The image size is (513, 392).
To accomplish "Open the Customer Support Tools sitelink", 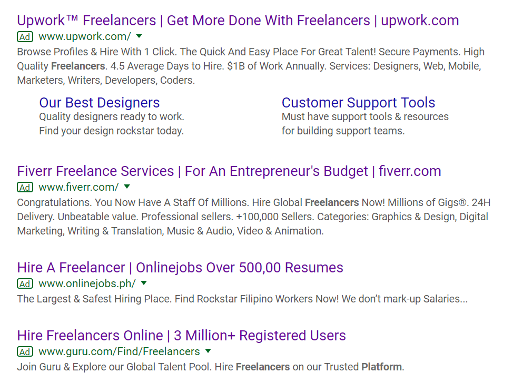I will tap(358, 103).
